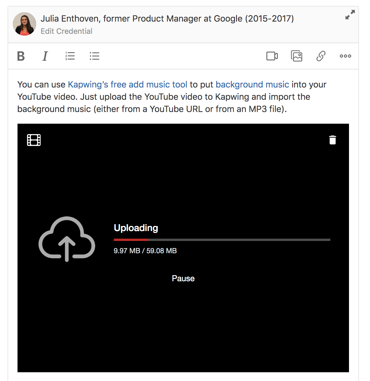This screenshot has height=381, width=370.
Task: Open Edit Credential
Action: tap(67, 31)
